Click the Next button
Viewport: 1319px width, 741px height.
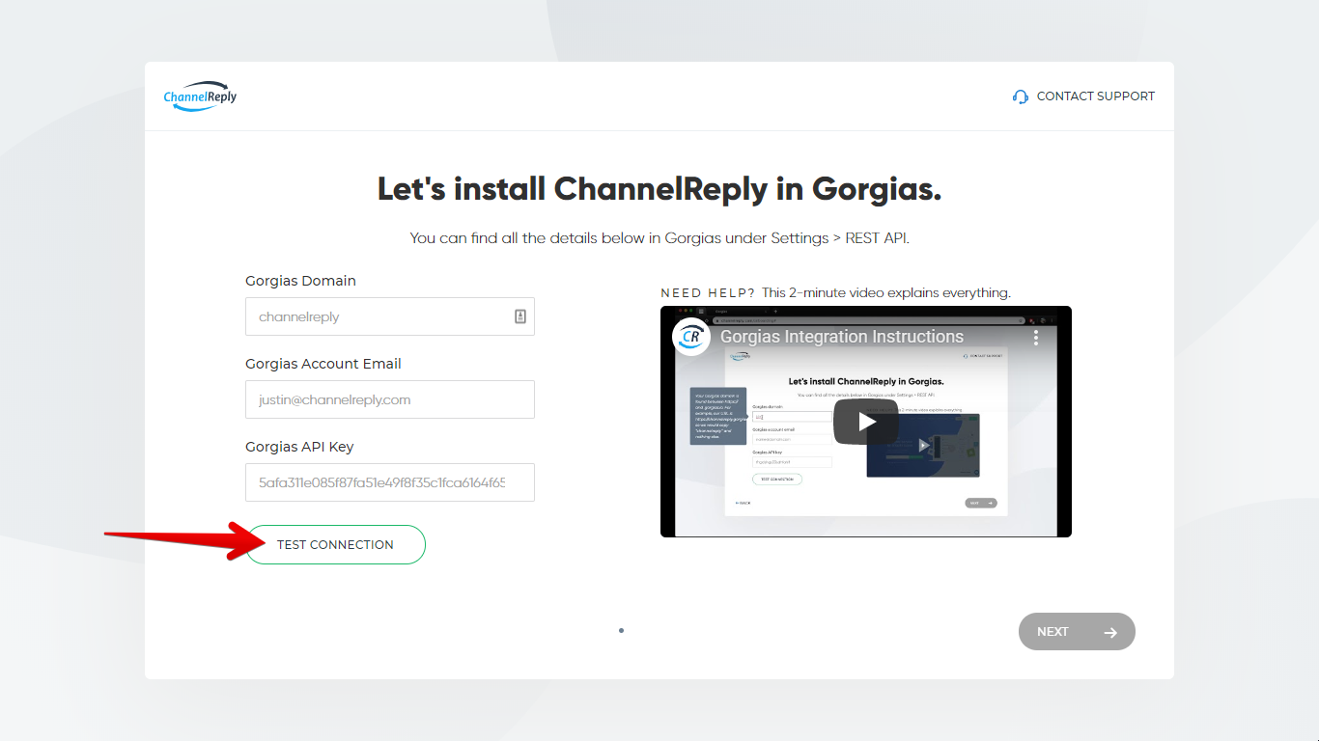coord(1077,632)
